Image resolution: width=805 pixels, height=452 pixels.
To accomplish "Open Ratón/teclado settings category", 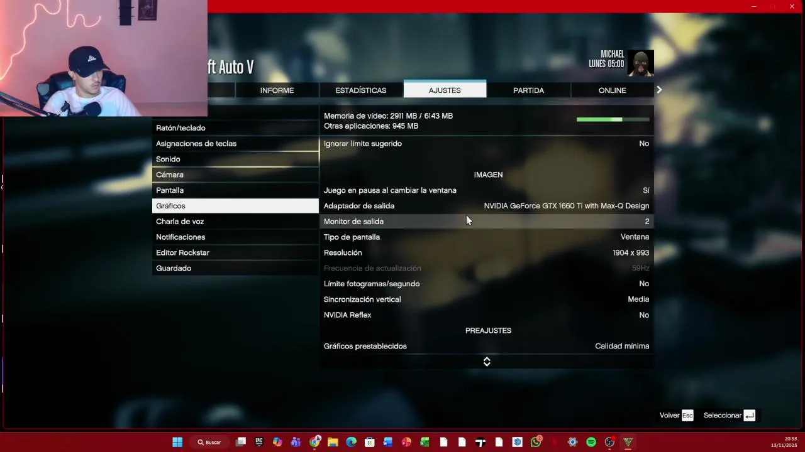I will [x=235, y=128].
